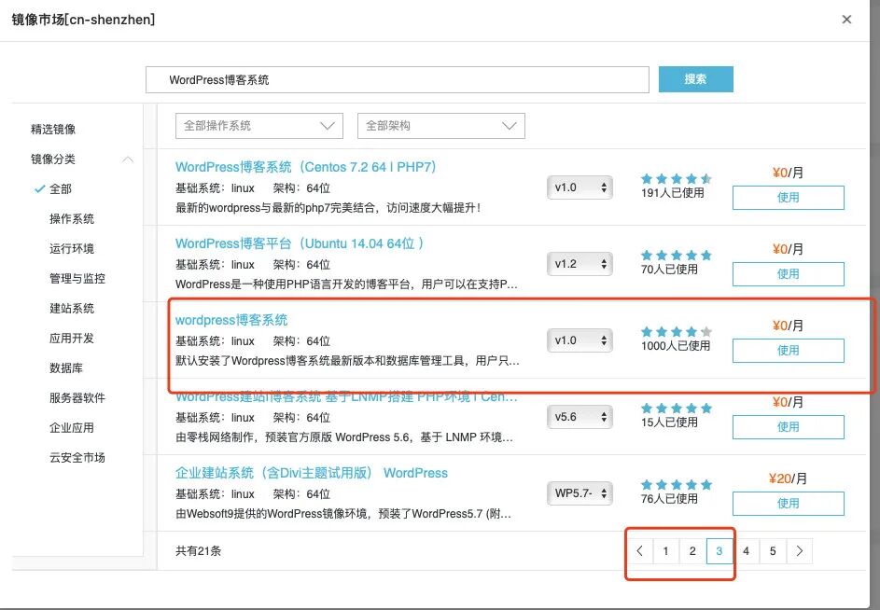This screenshot has width=880, height=610.
Task: Click the search box containing WordPress博客系统
Action: tap(398, 79)
